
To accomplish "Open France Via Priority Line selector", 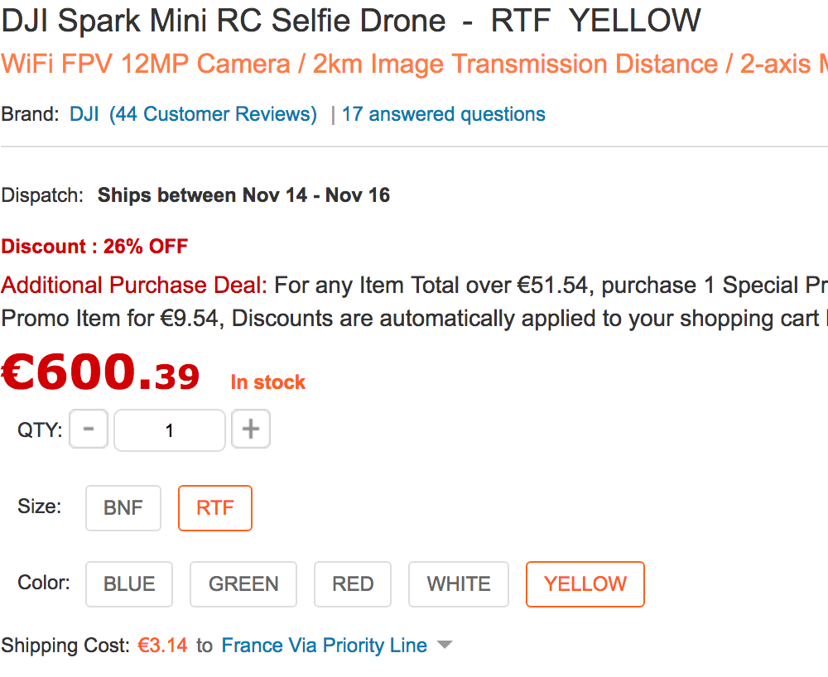I will coord(325,646).
